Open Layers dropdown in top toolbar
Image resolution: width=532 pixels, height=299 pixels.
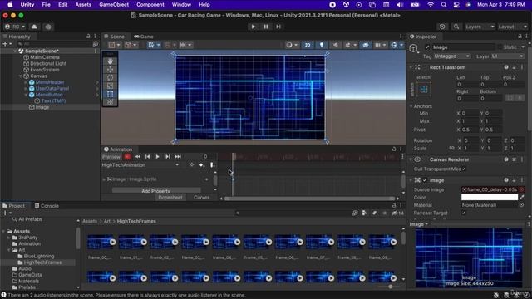(x=480, y=27)
